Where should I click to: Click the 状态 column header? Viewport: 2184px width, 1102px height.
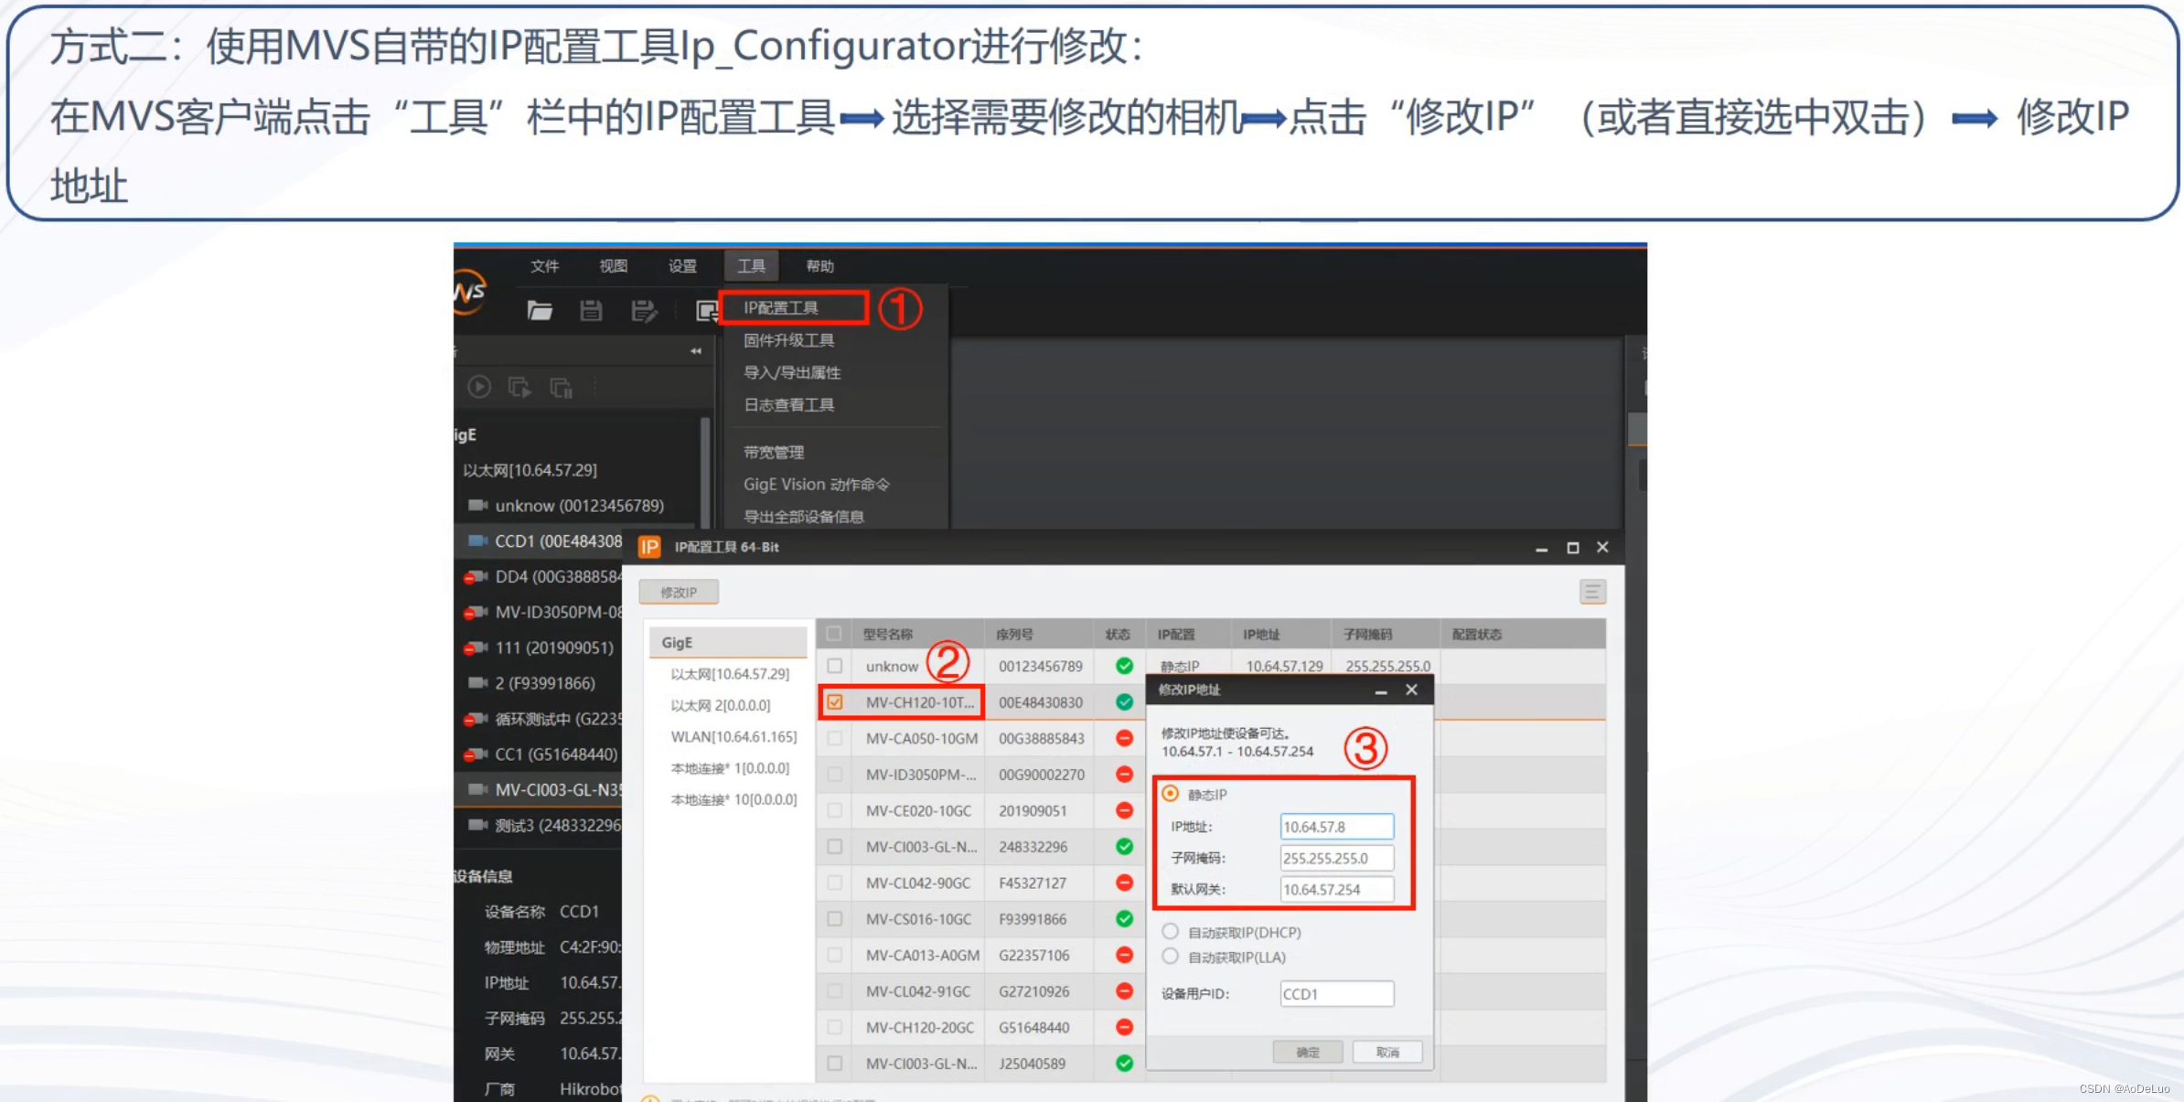point(1118,634)
